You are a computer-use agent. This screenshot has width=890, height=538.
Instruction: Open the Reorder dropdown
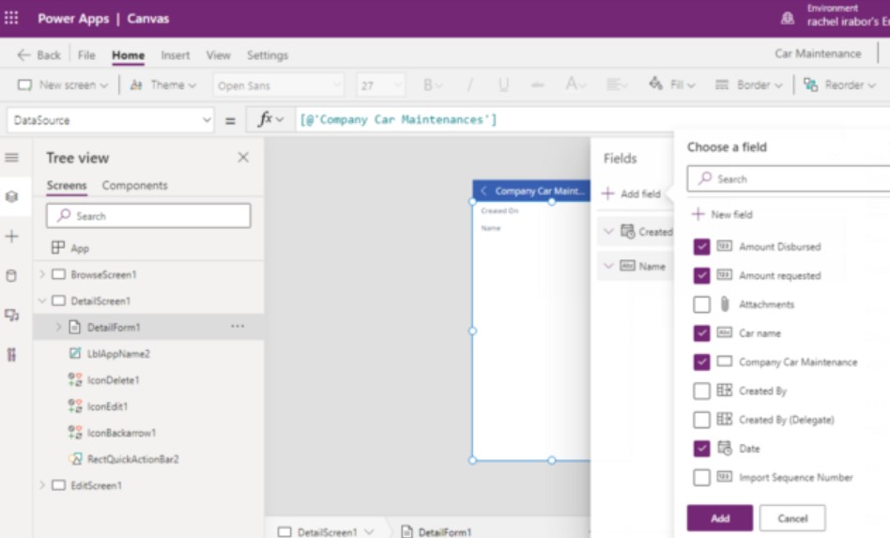(x=839, y=85)
